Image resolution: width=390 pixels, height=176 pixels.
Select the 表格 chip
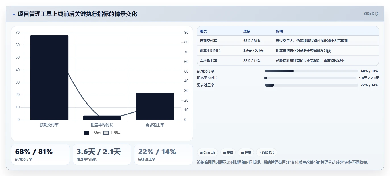228,152
